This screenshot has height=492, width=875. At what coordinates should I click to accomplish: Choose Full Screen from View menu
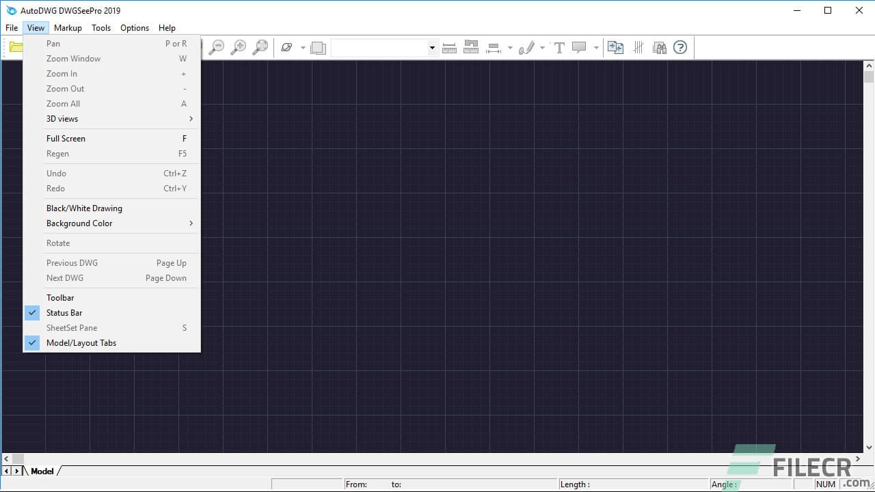(66, 138)
